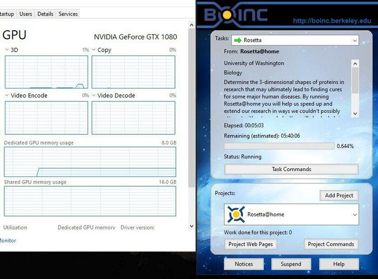Click the 'Rosetta@home' text after From:
Viewport: 378px width, 279px height.
260,51
